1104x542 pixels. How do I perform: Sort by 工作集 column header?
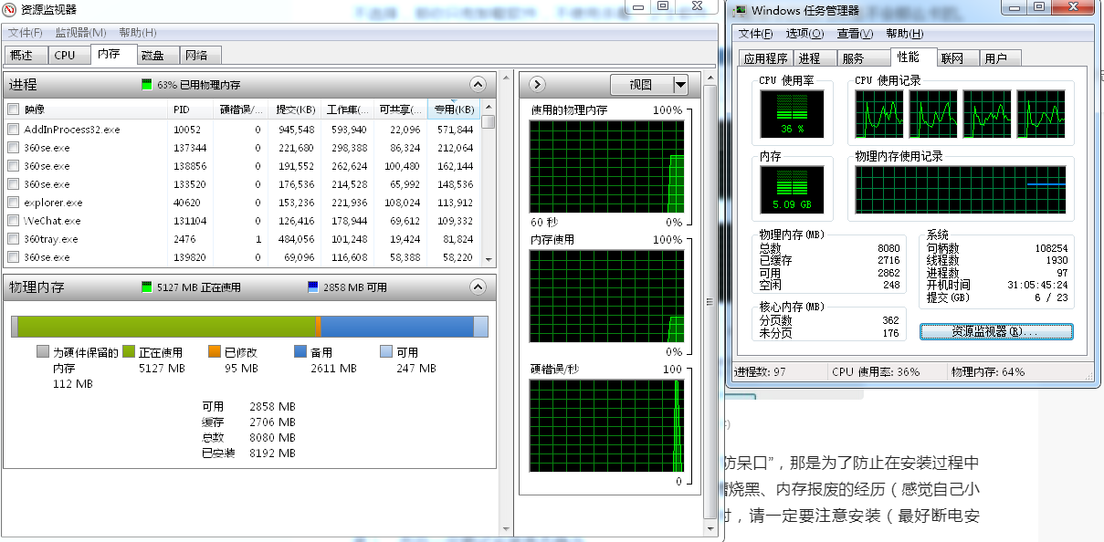[348, 109]
